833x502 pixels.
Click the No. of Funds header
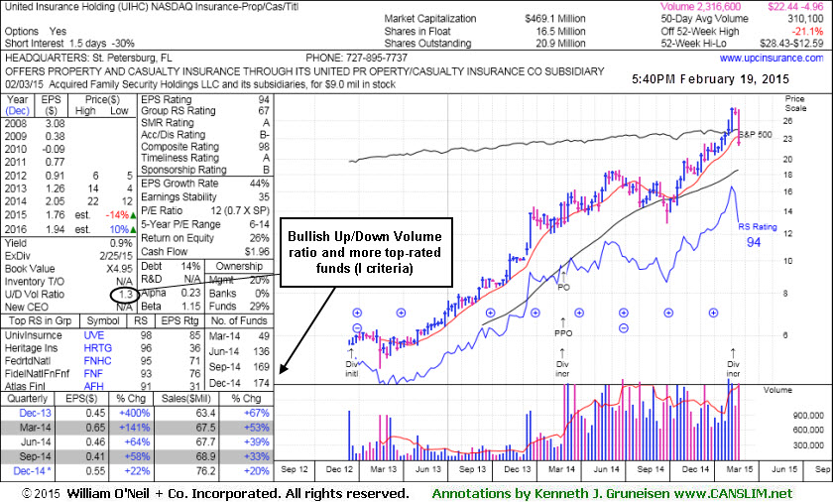point(239,320)
